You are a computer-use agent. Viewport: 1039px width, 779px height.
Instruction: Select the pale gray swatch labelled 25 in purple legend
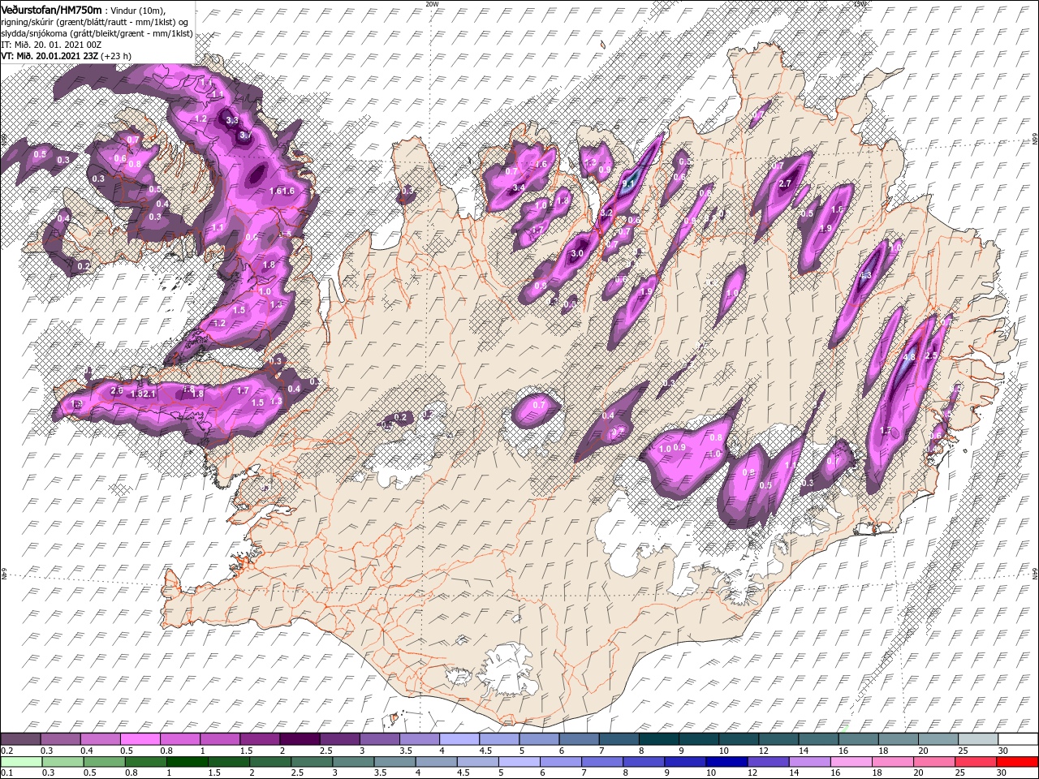point(977,739)
